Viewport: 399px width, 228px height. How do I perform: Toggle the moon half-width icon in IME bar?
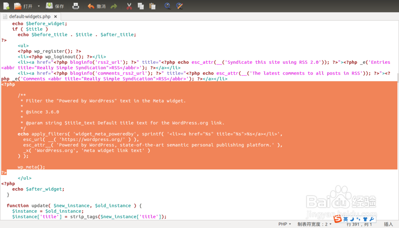pos(352,219)
